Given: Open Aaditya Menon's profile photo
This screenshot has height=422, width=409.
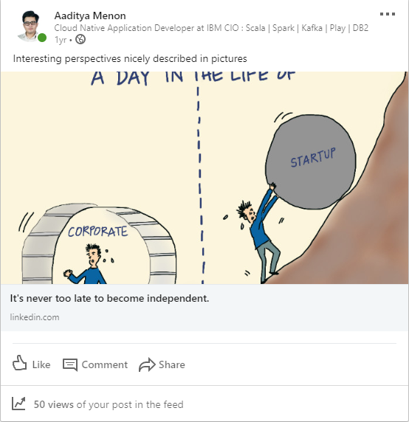Looking at the screenshot, I should pyautogui.click(x=30, y=26).
